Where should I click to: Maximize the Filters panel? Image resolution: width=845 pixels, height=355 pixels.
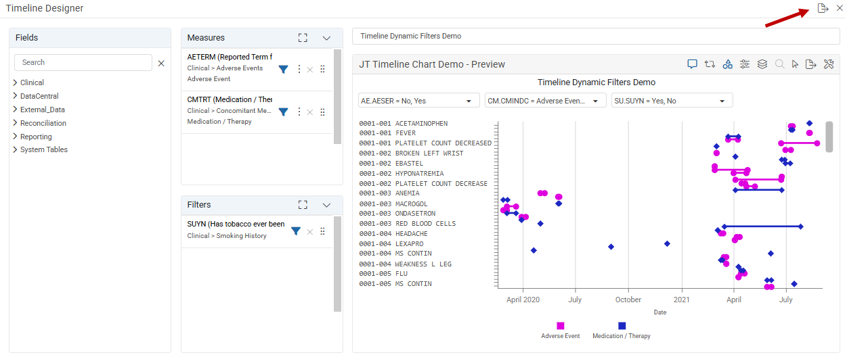pyautogui.click(x=303, y=205)
